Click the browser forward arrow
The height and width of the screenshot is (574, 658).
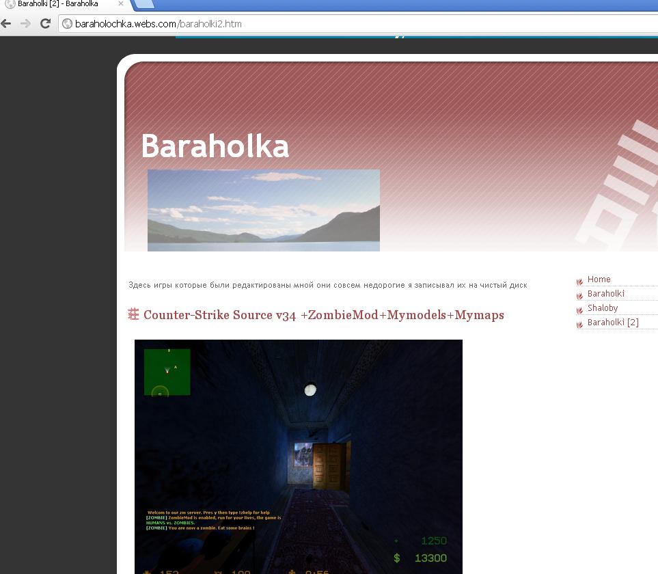click(x=25, y=23)
